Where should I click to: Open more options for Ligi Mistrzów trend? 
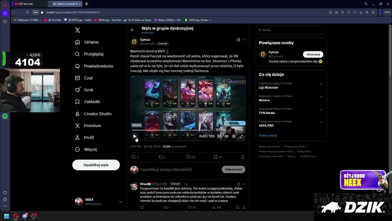point(322,84)
